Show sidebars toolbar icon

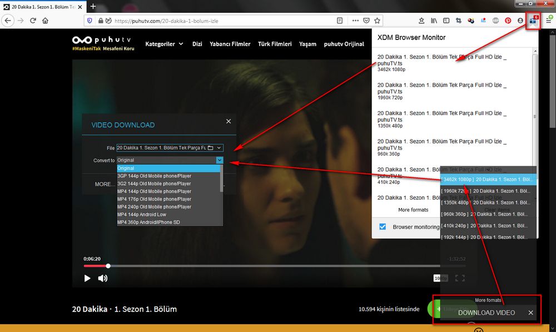[446, 21]
